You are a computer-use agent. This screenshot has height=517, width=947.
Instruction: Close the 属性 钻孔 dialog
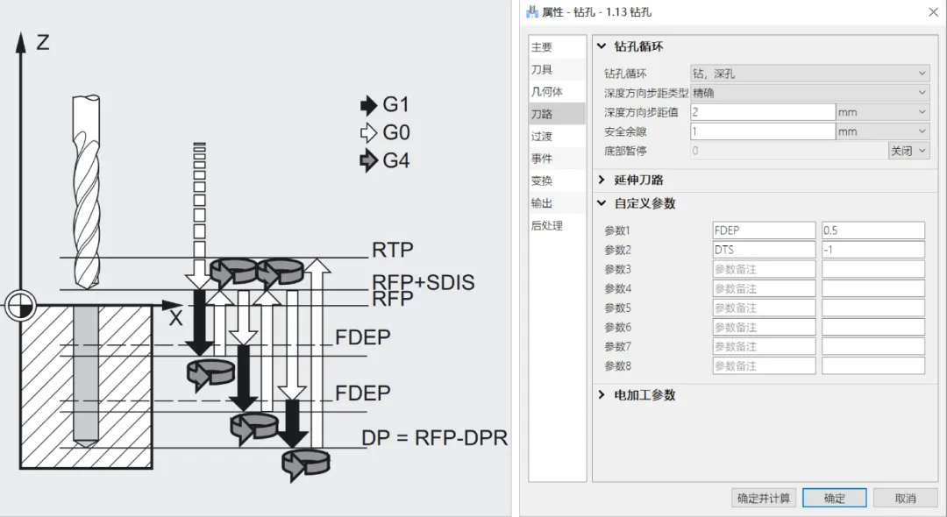[933, 12]
